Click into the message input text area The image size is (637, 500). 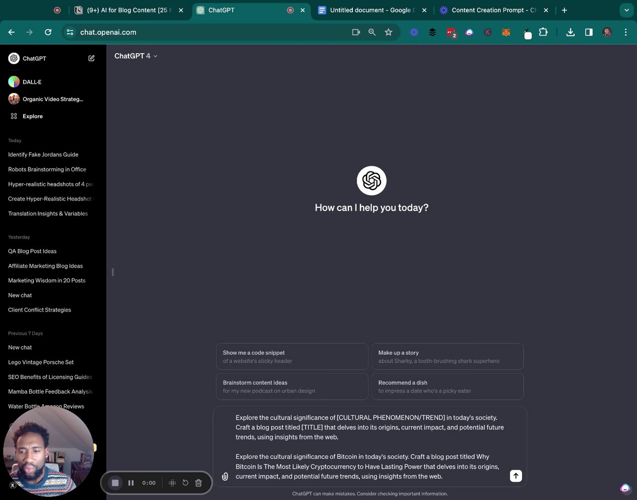[370, 447]
